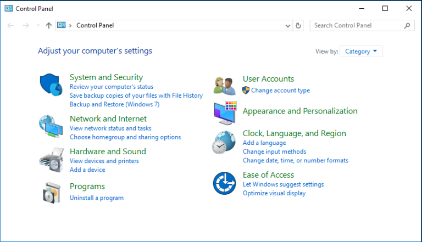This screenshot has height=242, width=422.
Task: Click the Add a device link
Action: [87, 170]
